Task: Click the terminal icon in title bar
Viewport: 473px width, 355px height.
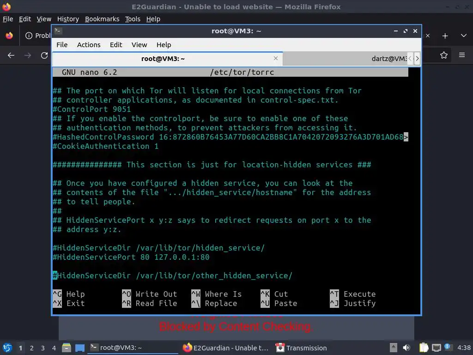Action: click(58, 31)
